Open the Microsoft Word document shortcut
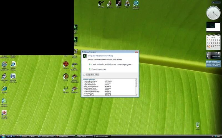 click(x=13, y=78)
